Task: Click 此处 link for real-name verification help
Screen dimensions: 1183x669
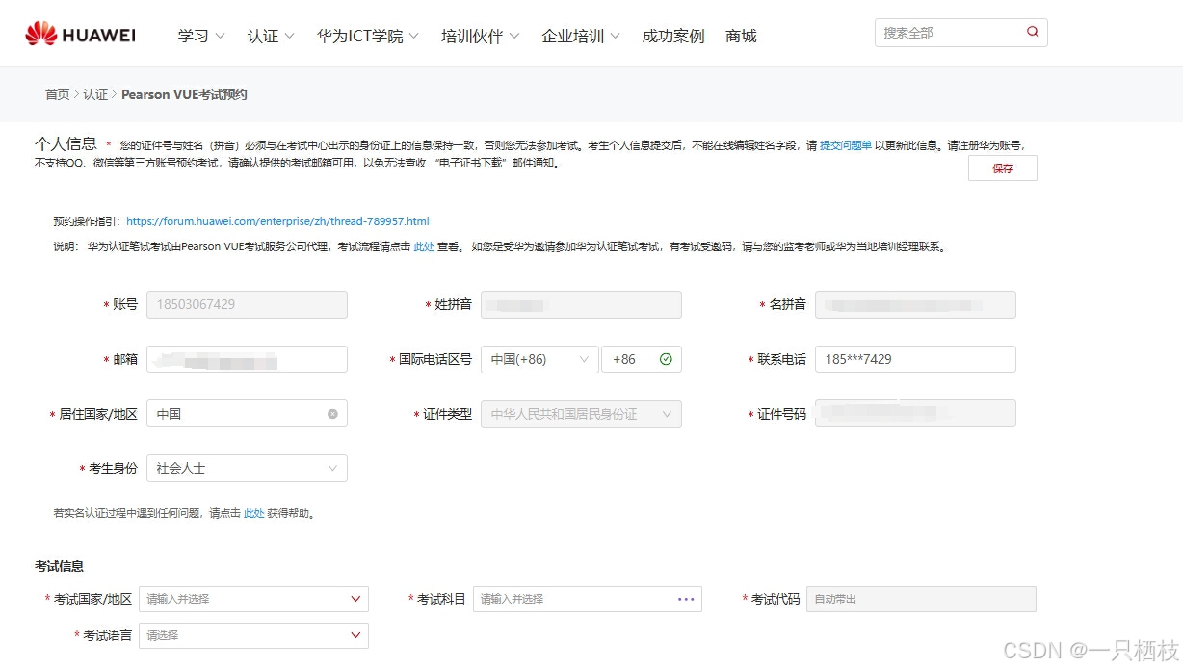Action: (253, 514)
